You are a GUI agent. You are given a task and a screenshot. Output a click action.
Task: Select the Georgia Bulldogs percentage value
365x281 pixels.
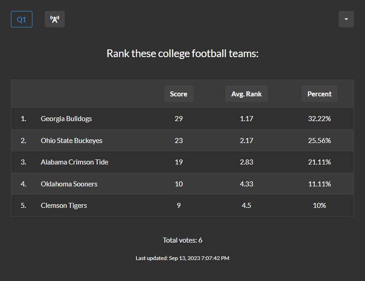pos(319,118)
